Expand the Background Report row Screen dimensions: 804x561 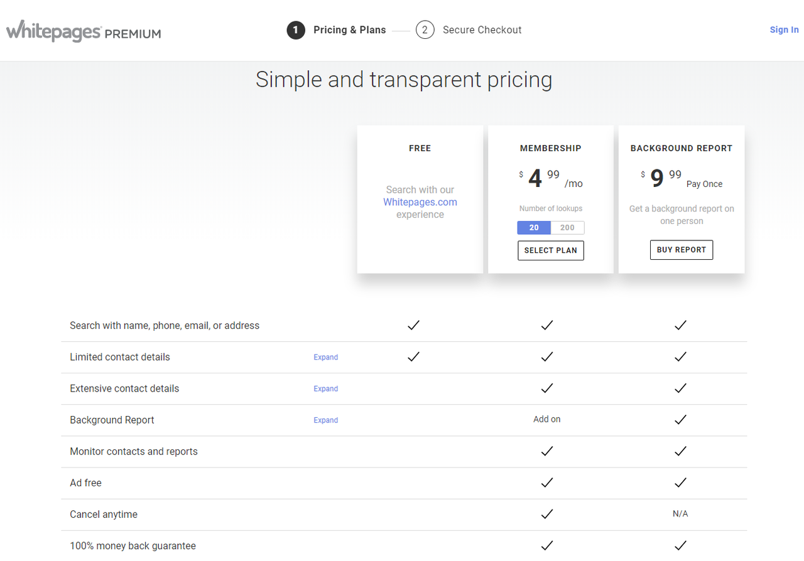tap(326, 420)
